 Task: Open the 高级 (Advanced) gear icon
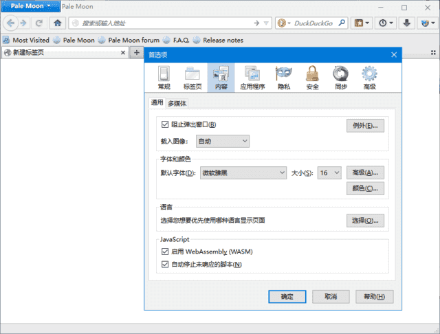[x=369, y=78]
